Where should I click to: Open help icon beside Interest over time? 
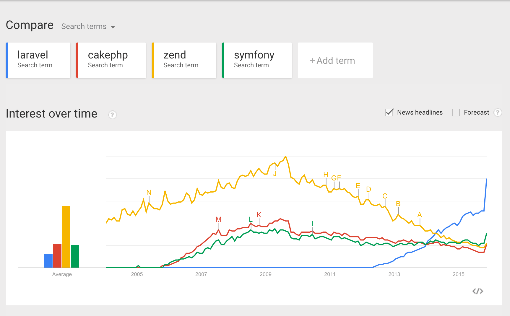(x=112, y=115)
